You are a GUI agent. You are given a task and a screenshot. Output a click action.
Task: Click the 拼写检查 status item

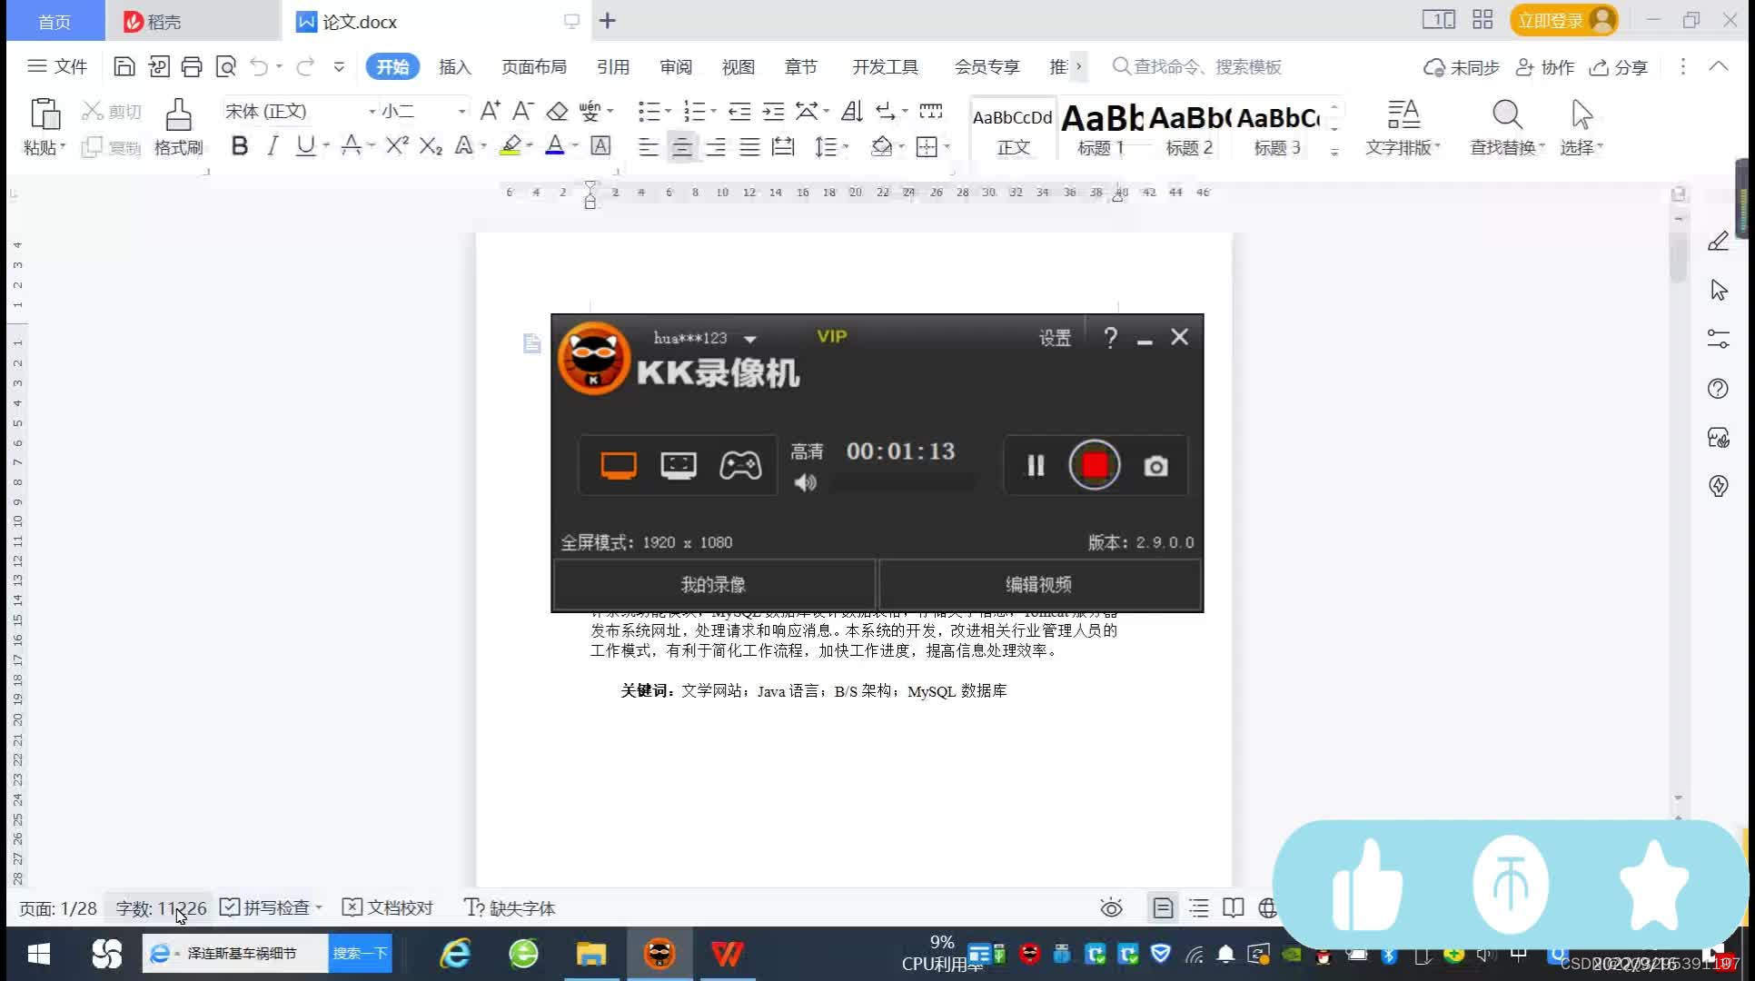pos(271,907)
